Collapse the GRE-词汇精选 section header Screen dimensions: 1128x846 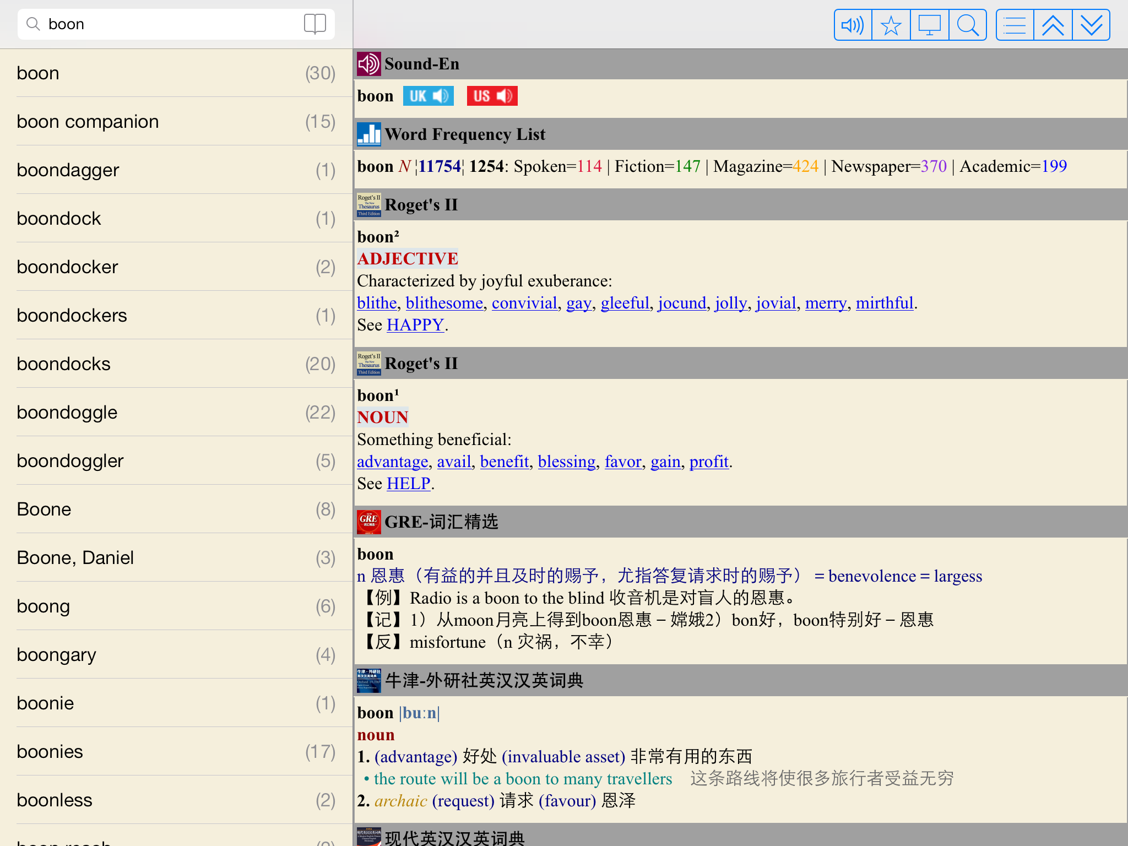pos(741,522)
